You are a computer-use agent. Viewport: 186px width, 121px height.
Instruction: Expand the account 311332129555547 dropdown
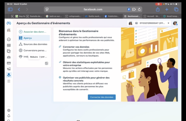[149, 23]
